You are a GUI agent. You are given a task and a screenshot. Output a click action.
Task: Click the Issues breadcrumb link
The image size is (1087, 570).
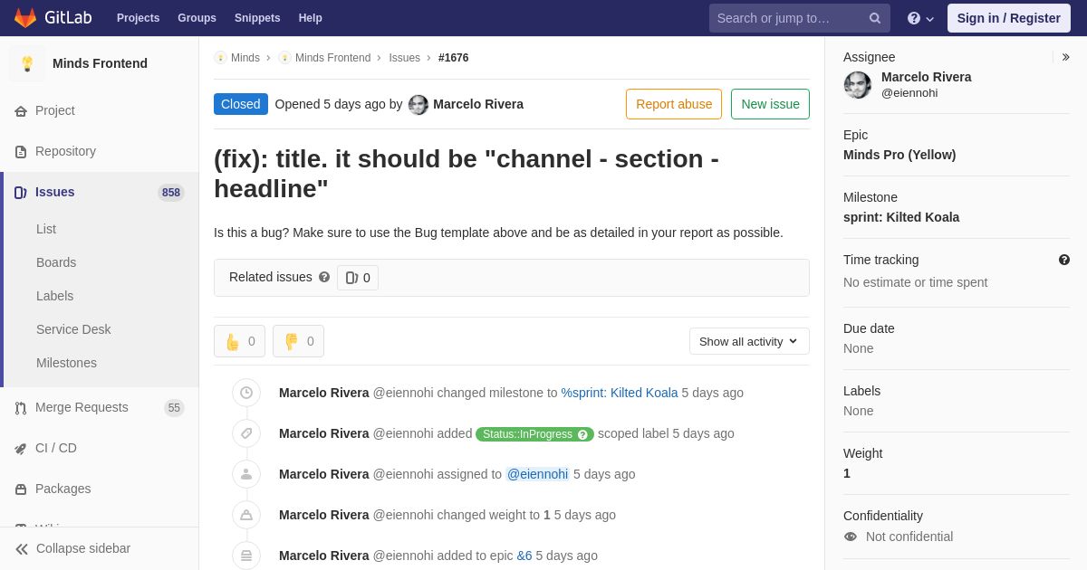[405, 58]
